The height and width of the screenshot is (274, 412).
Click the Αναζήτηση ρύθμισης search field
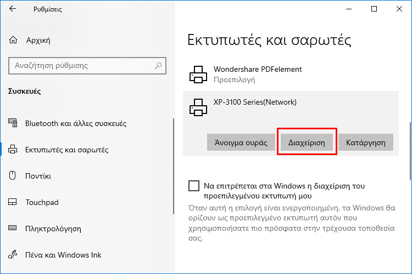click(87, 66)
